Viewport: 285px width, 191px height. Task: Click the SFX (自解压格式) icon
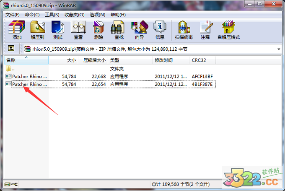[229, 30]
